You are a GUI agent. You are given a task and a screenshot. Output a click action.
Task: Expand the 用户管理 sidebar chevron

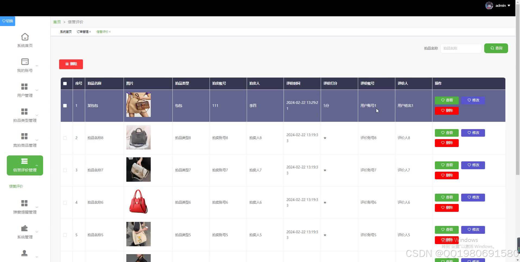pyautogui.click(x=37, y=90)
